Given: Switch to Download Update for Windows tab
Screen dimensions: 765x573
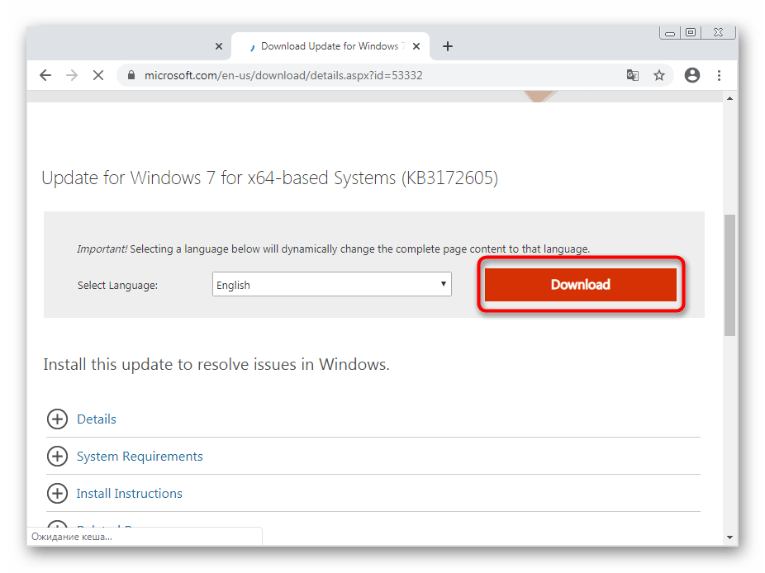Looking at the screenshot, I should 330,46.
